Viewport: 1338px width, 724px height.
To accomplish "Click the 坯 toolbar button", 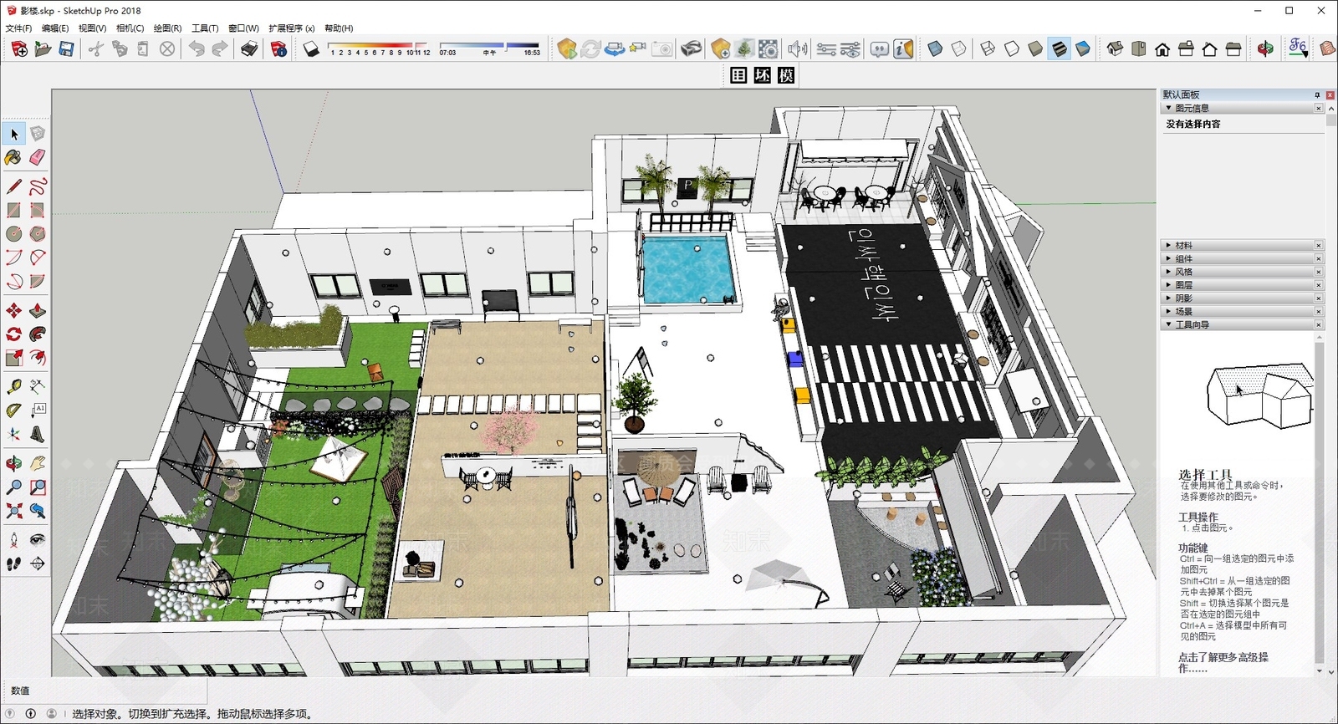I will click(x=762, y=75).
